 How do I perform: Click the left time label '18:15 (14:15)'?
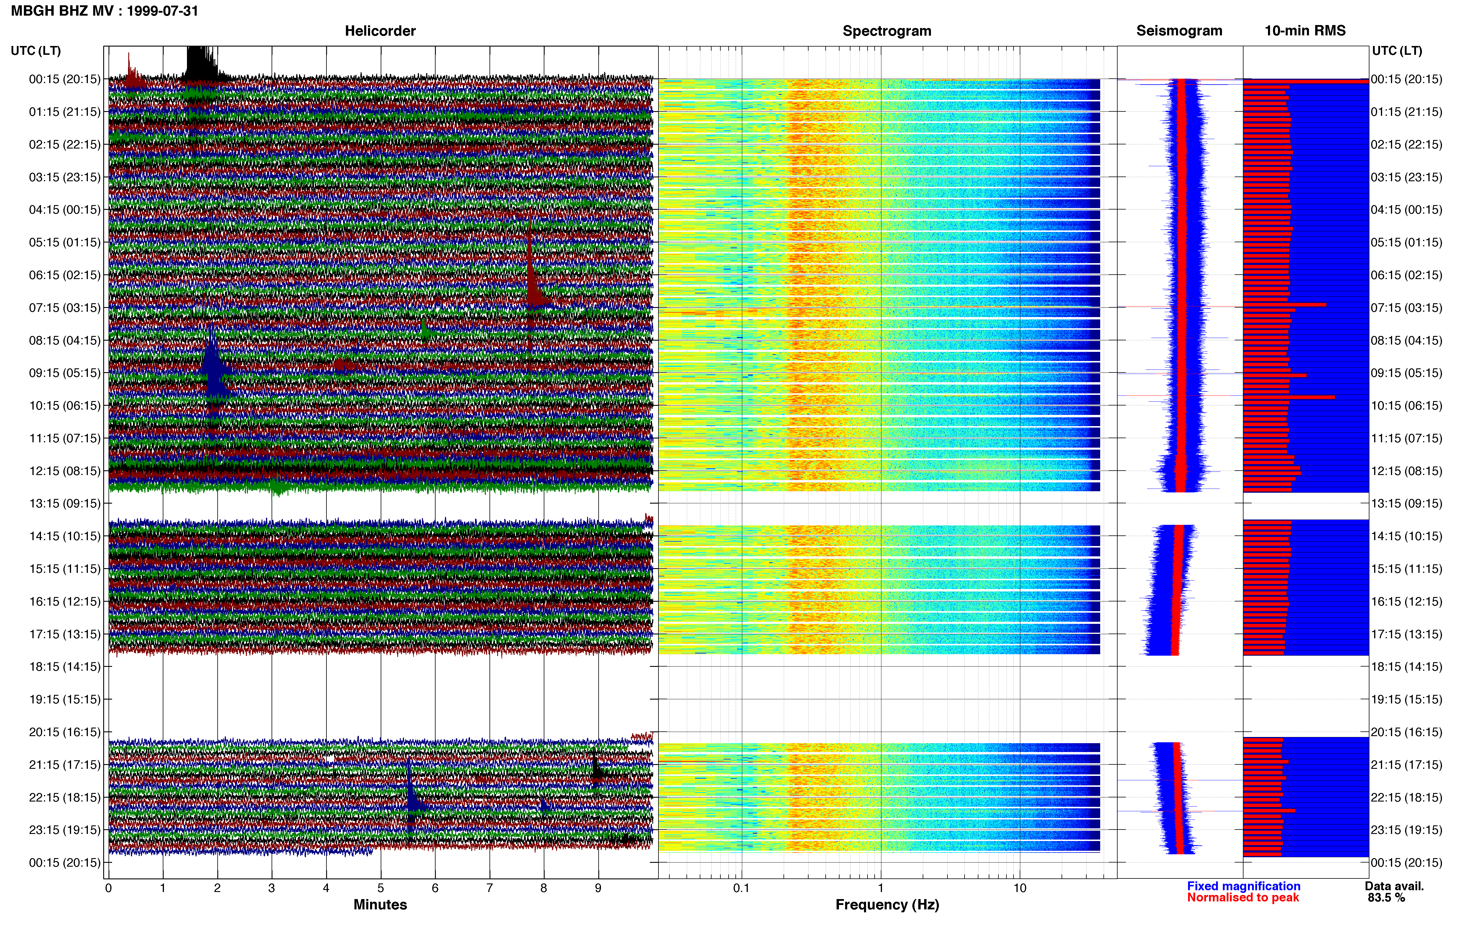(65, 667)
